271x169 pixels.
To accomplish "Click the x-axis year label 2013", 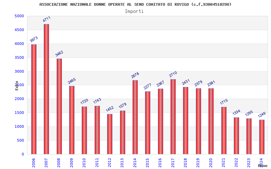I will [122, 163].
